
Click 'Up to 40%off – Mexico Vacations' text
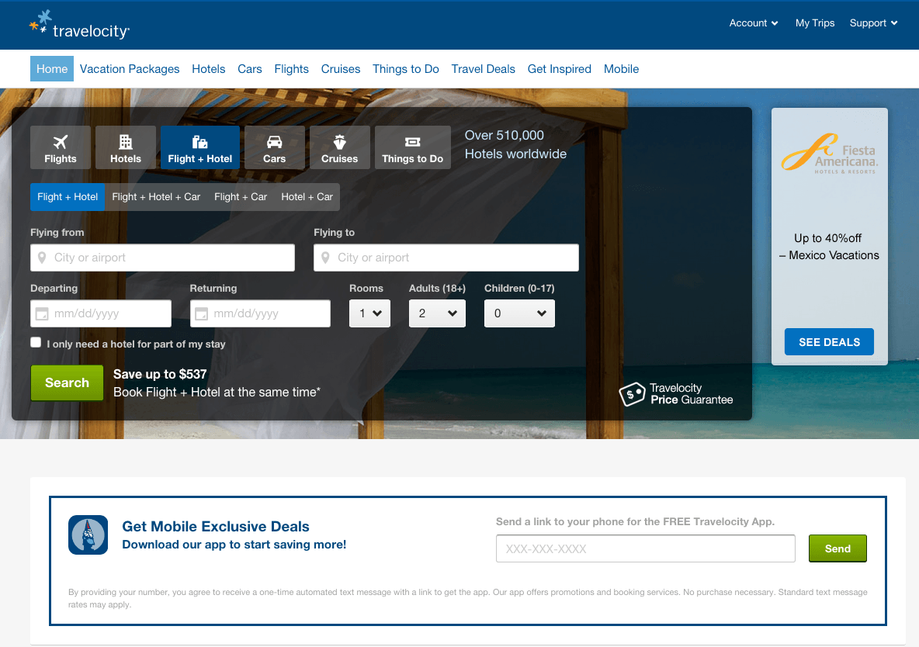pos(829,247)
